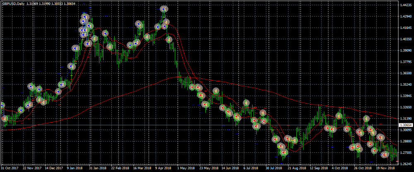Screen dimensions: 414x172
Task: Select the 1.26245 bottom price axis label
Action: click(x=405, y=163)
